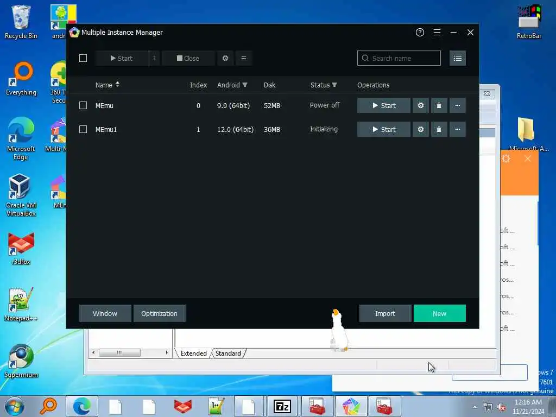This screenshot has width=556, height=417.
Task: Switch to the Standard tab in the background window
Action: tap(228, 353)
